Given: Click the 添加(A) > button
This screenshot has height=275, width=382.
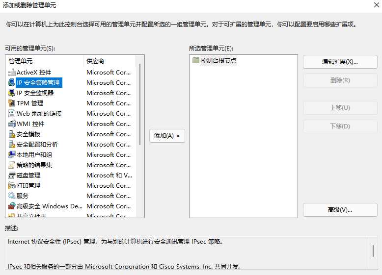Looking at the screenshot, I should click(167, 136).
